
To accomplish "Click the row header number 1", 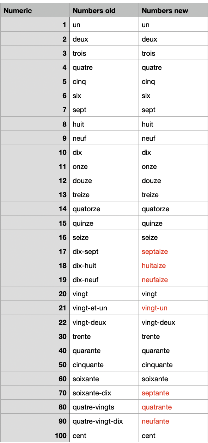I will (35, 25).
